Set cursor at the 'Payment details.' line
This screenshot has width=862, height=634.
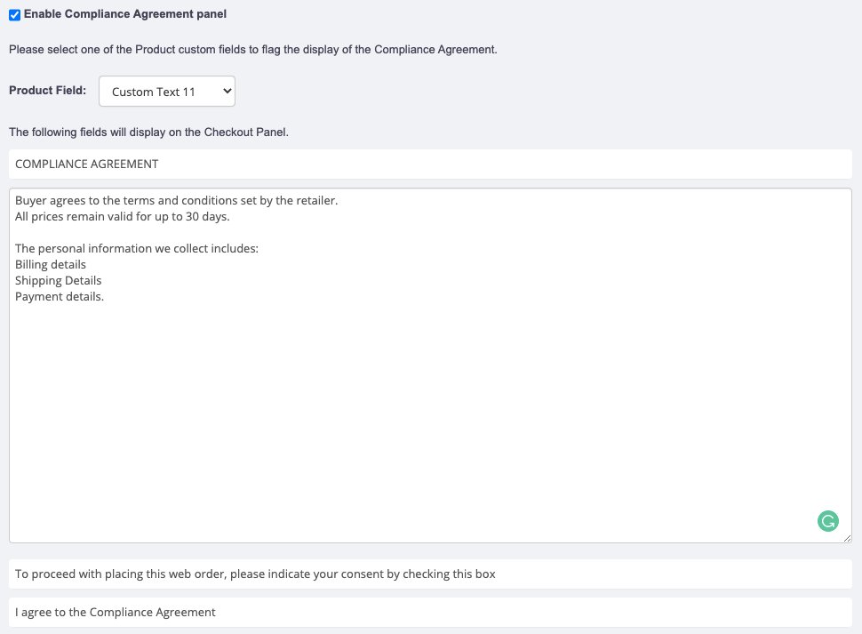(60, 297)
